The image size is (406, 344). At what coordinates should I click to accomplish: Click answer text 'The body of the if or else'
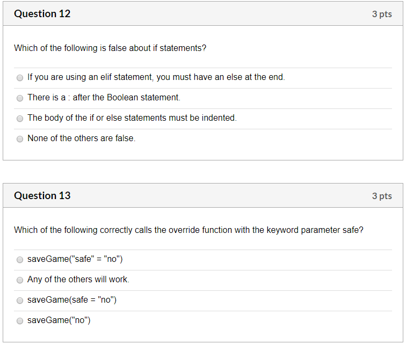pos(132,118)
